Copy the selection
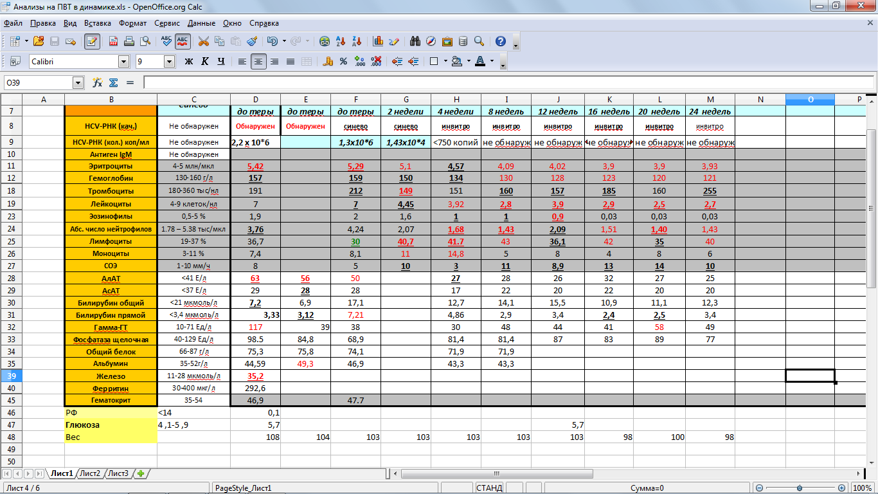The image size is (878, 494). click(220, 41)
